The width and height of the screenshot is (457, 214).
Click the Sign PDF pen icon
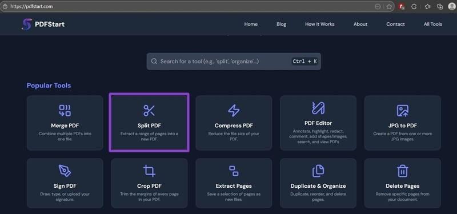click(x=65, y=171)
